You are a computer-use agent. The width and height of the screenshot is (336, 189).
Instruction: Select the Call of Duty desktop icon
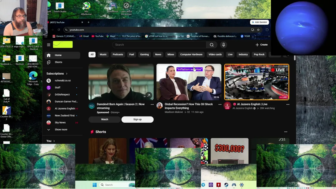point(7,96)
